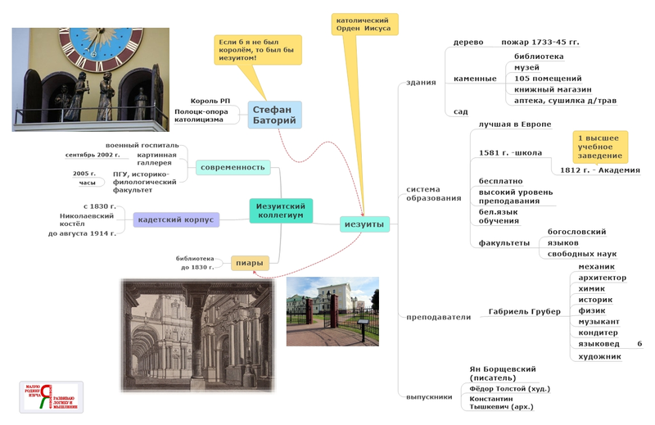This screenshot has width=655, height=425.
Task: Select the photo of the gate and building
Action: click(x=332, y=311)
